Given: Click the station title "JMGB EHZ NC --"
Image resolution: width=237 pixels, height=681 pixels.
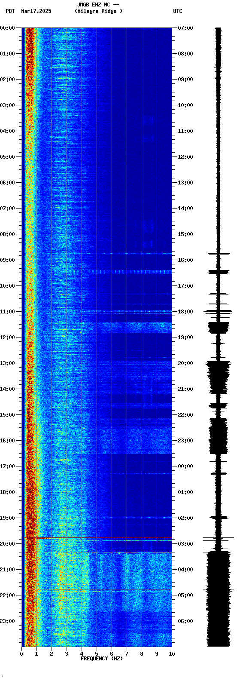Looking at the screenshot, I should click(x=98, y=5).
